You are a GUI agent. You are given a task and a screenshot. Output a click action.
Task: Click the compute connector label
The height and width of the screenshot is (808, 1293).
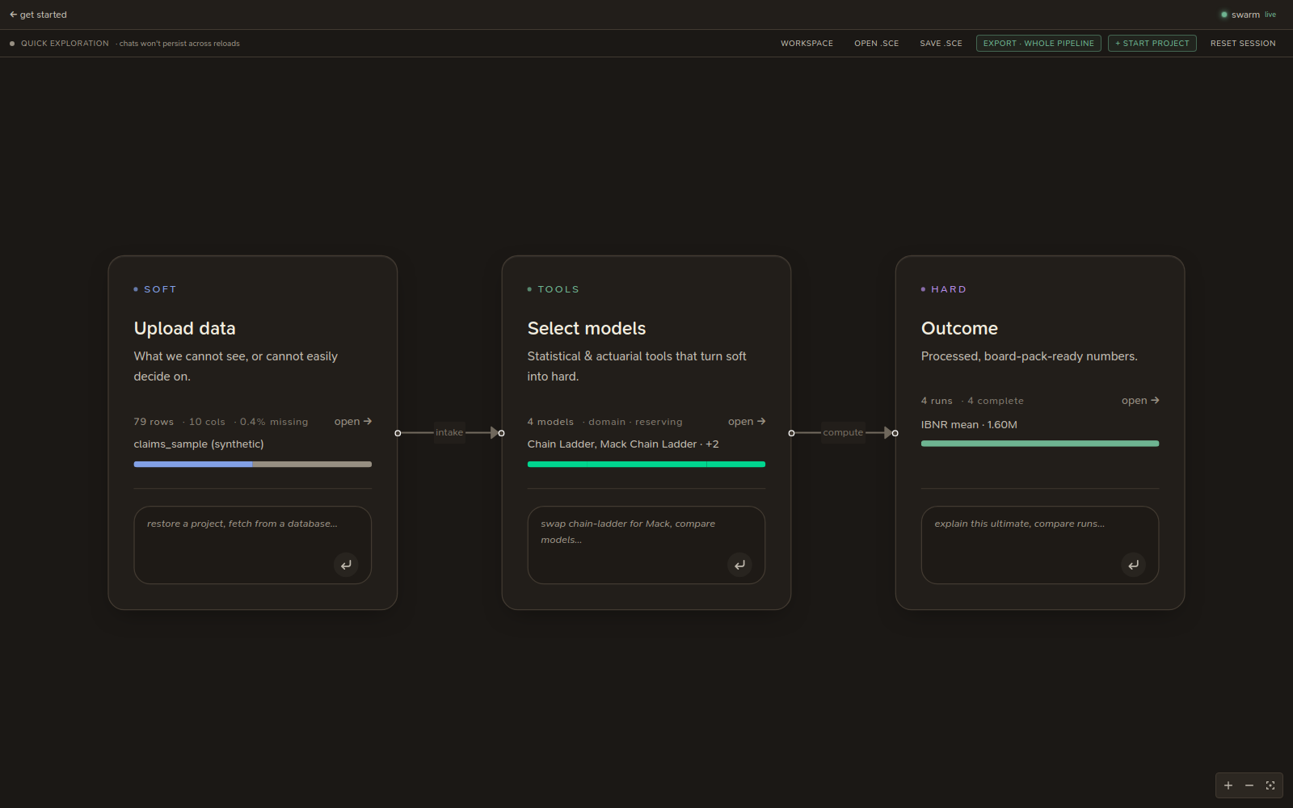(x=843, y=432)
